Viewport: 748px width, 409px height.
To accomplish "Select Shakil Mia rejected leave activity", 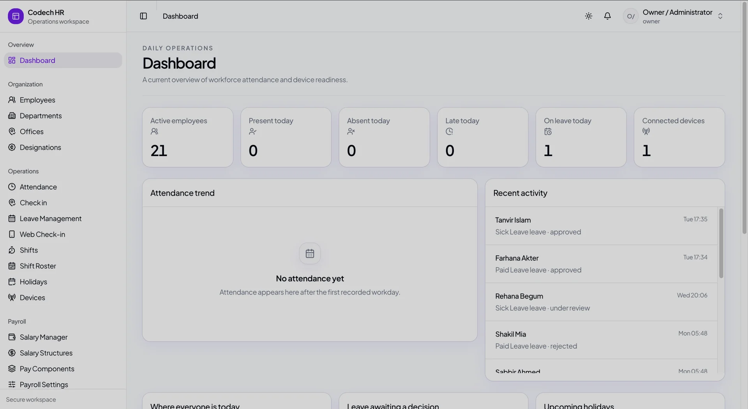I will click(x=601, y=340).
